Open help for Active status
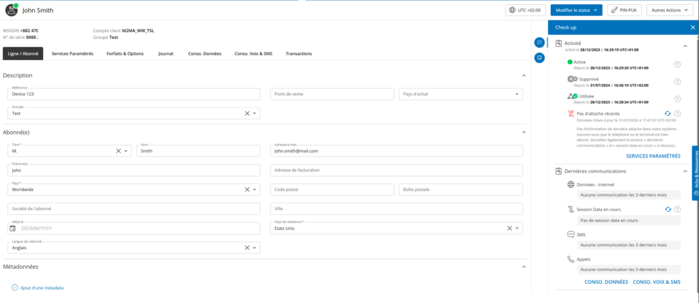 (677, 65)
